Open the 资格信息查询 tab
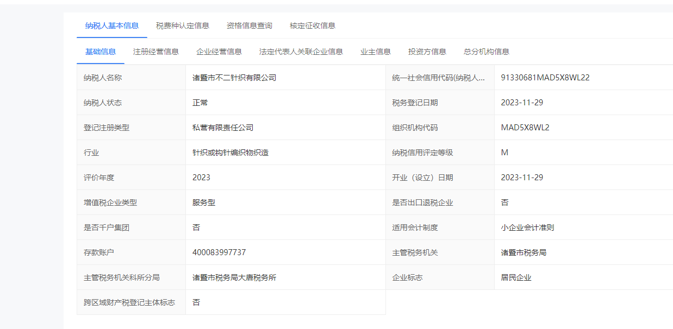 [249, 26]
